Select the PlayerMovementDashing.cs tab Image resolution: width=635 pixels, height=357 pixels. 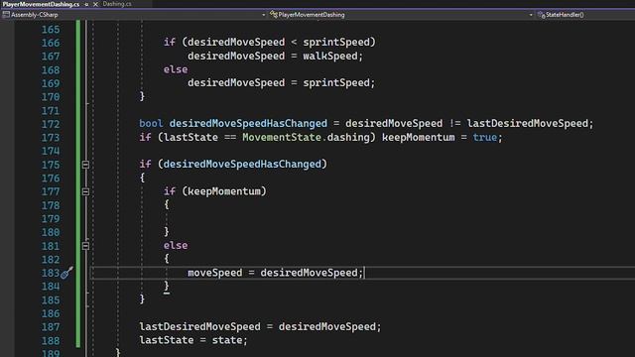[41, 4]
